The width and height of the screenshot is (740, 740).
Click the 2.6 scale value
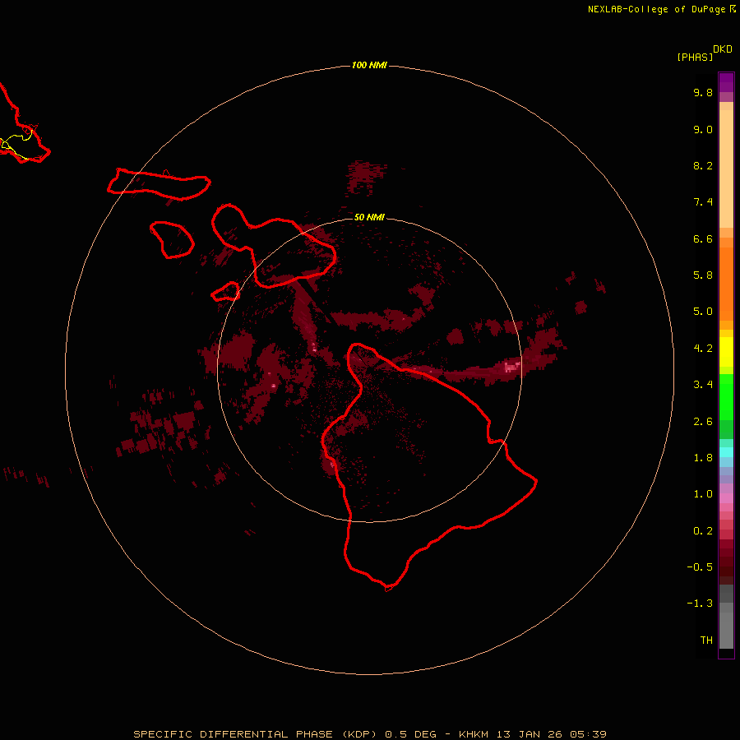[703, 422]
